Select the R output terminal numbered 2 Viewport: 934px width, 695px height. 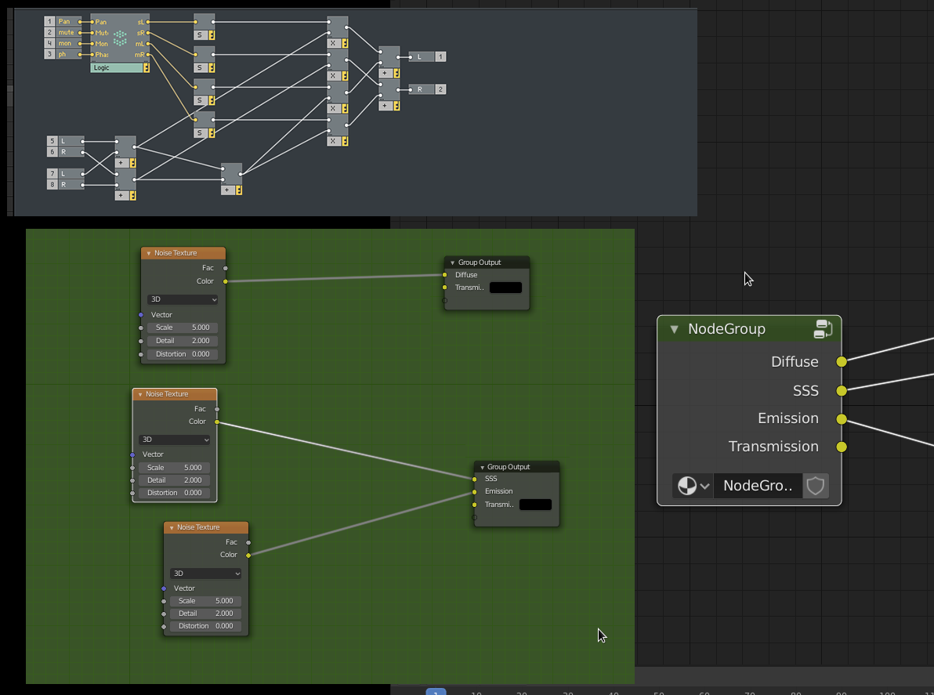427,89
